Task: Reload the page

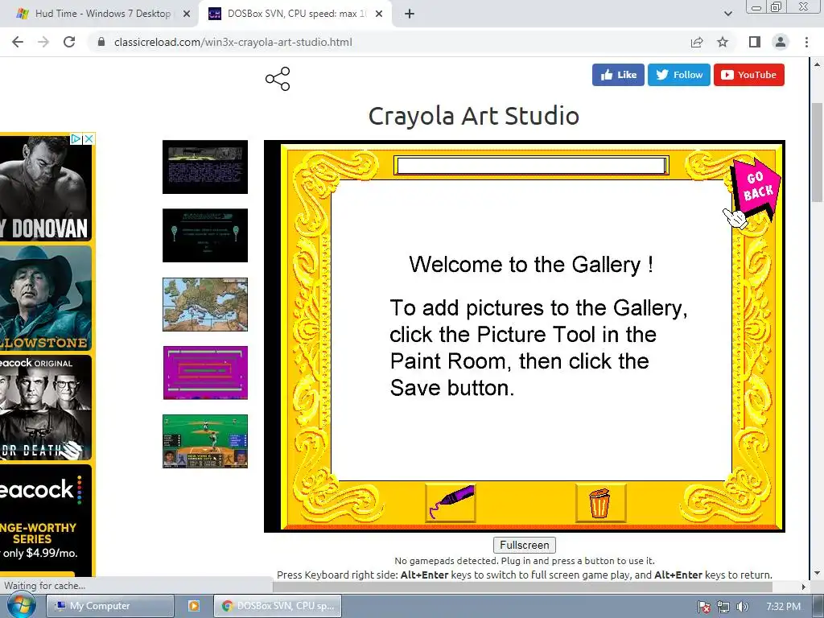Action: click(69, 42)
